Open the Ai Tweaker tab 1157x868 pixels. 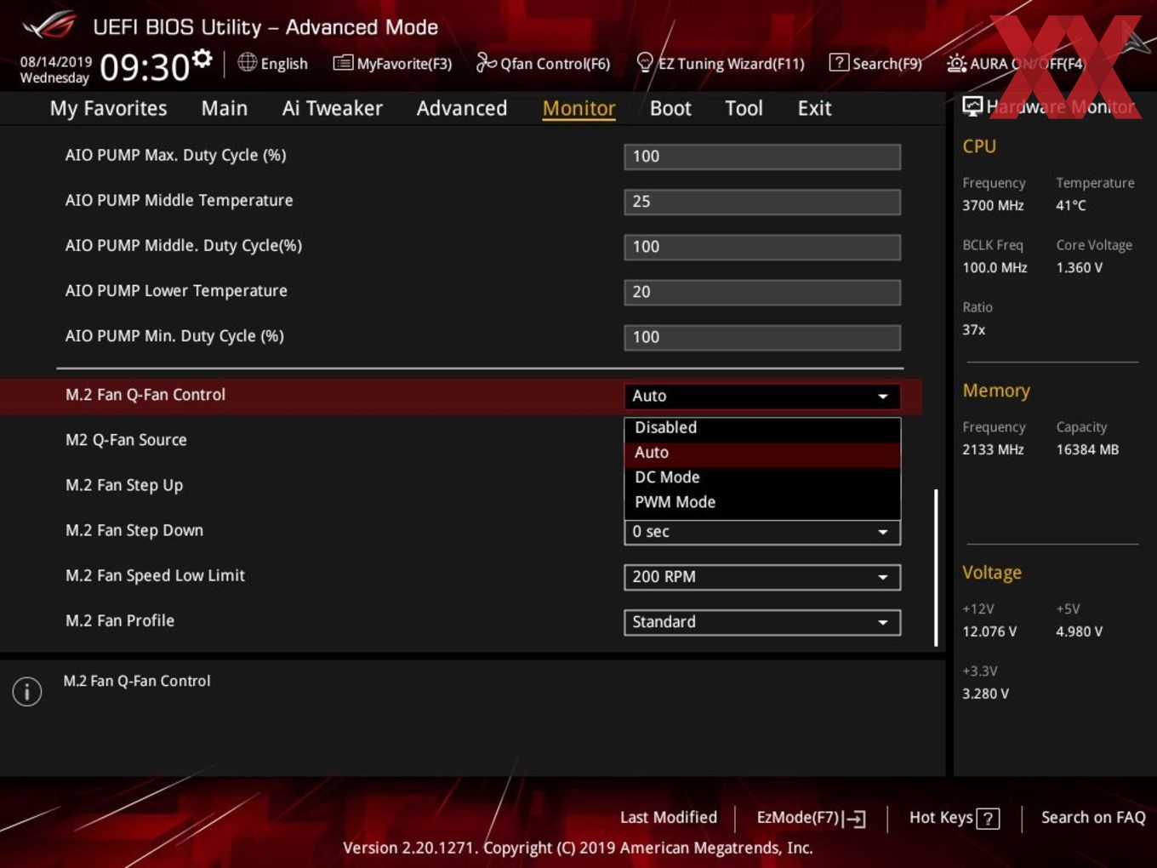point(332,108)
